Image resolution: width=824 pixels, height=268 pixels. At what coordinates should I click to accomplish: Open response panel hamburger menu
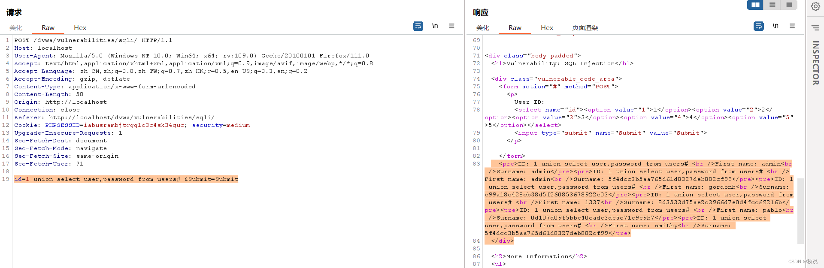point(792,26)
